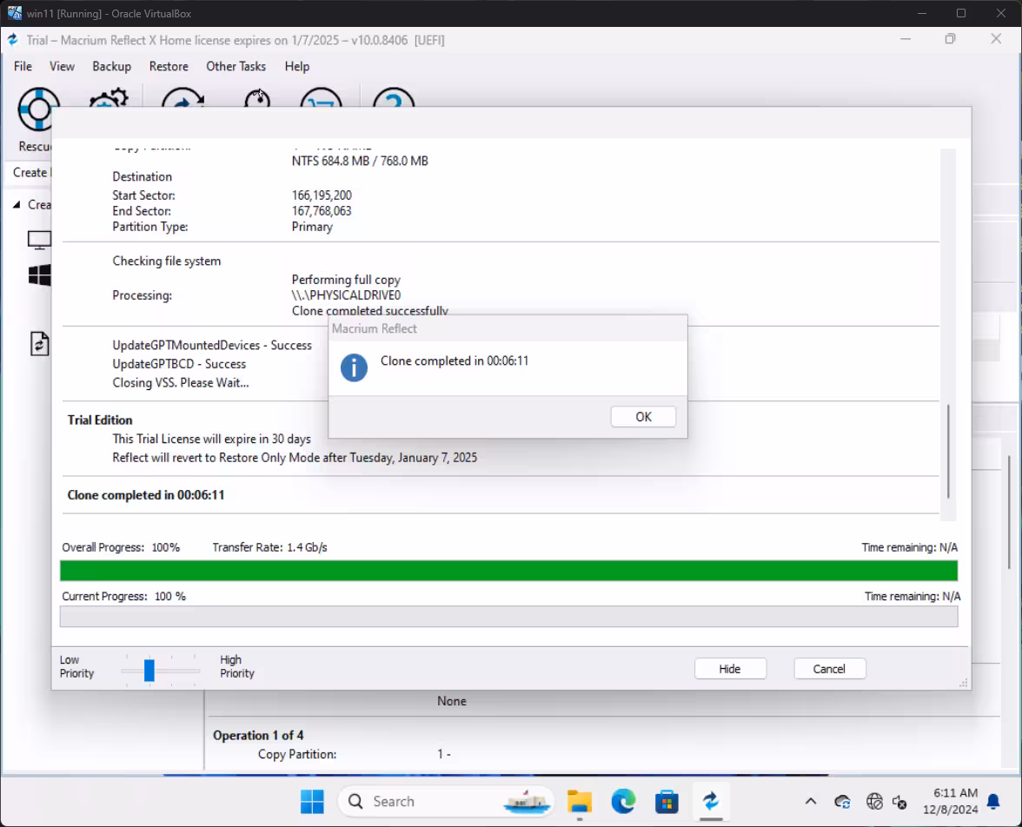This screenshot has height=827, width=1022.
Task: Click the taskbar Search box
Action: coord(446,802)
